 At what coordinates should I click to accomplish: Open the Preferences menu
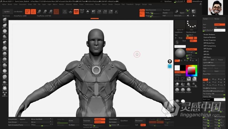click(x=90, y=4)
